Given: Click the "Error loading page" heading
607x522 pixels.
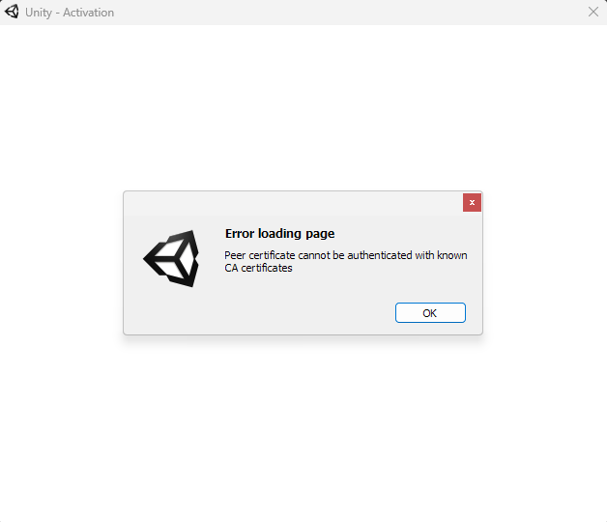Looking at the screenshot, I should click(x=279, y=234).
